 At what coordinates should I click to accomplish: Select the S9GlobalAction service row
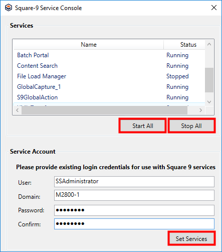(109, 97)
